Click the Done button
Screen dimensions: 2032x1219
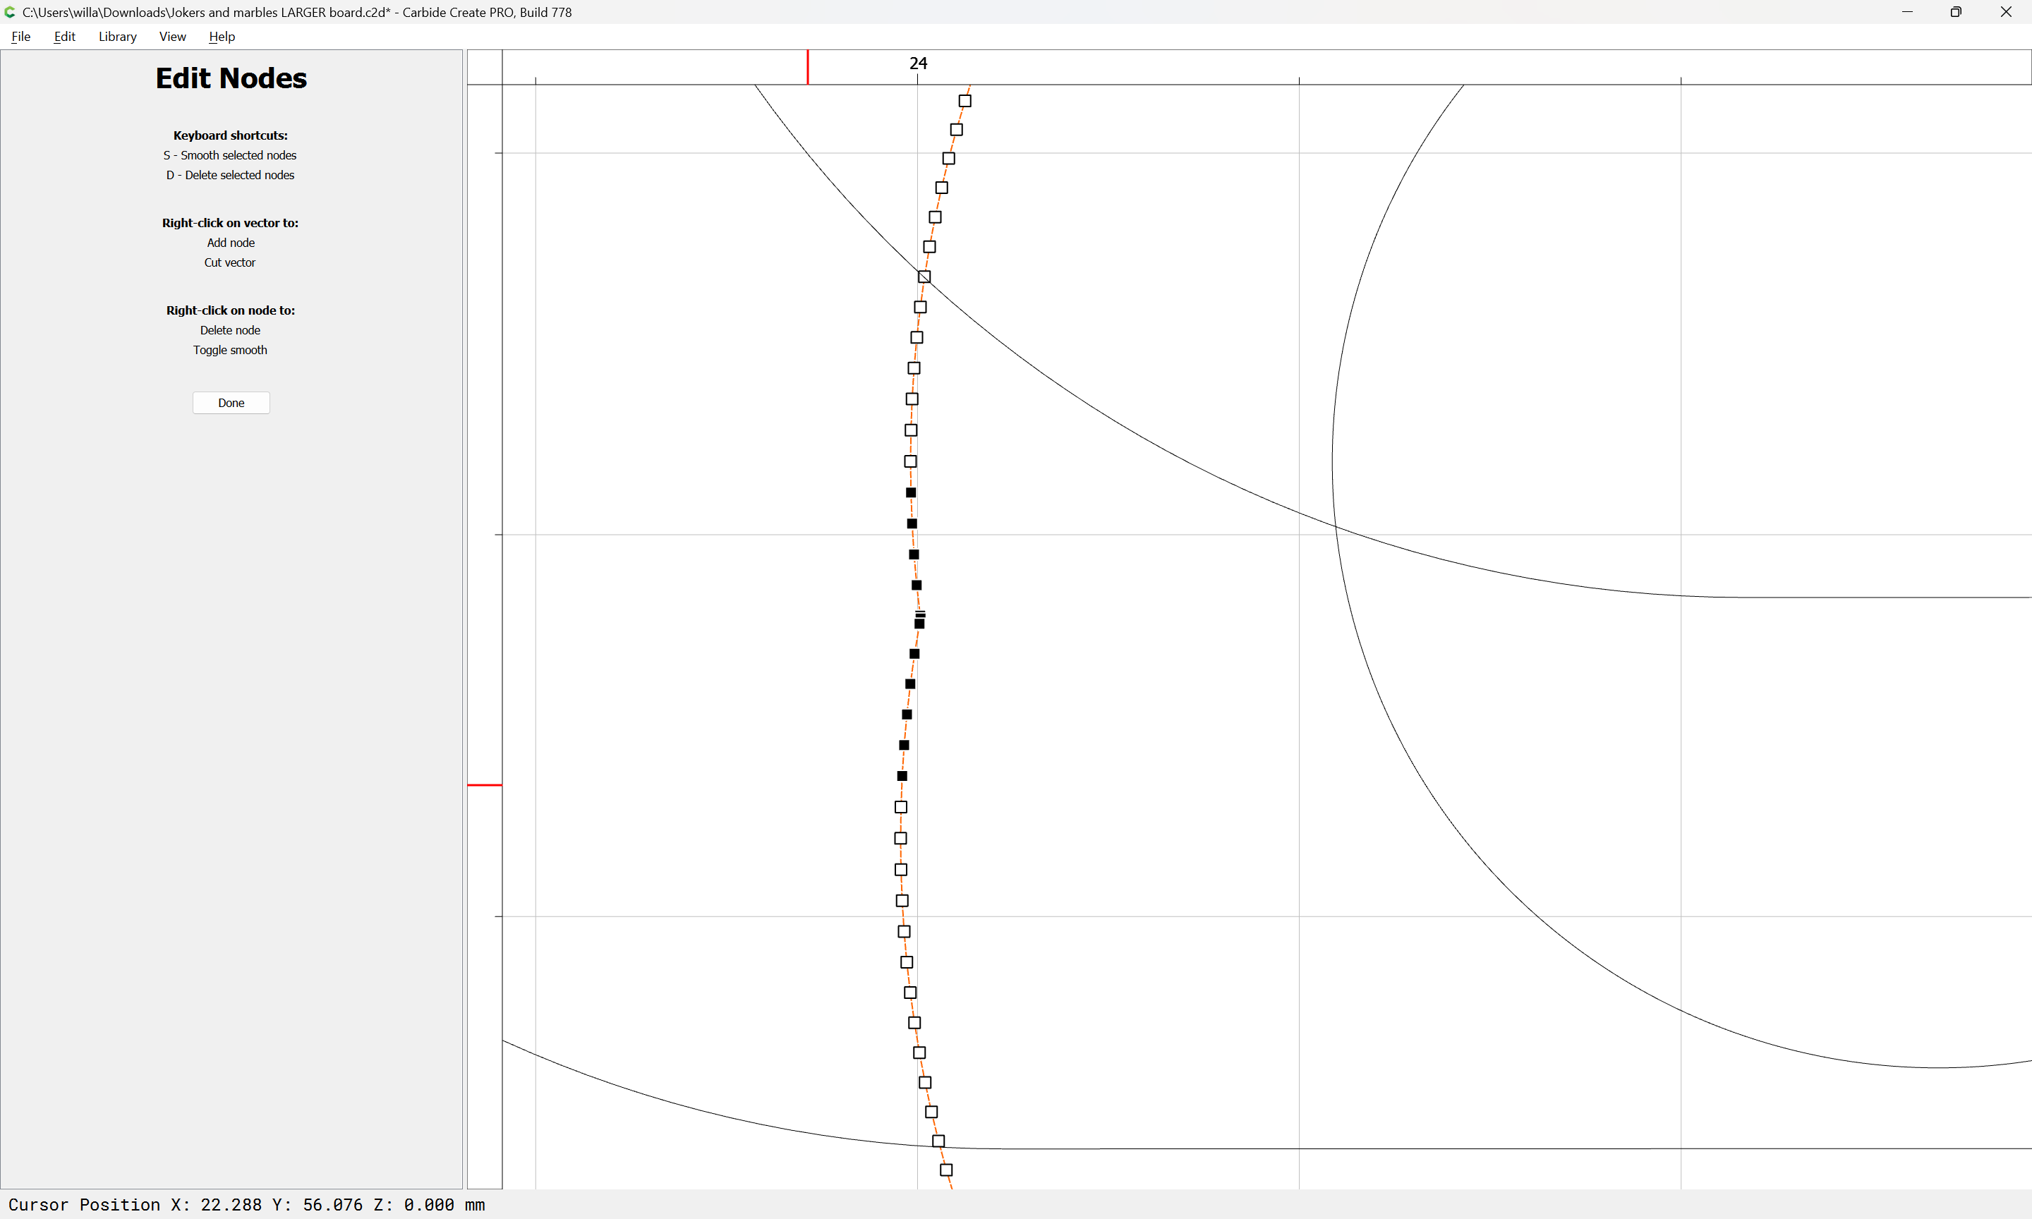point(231,403)
